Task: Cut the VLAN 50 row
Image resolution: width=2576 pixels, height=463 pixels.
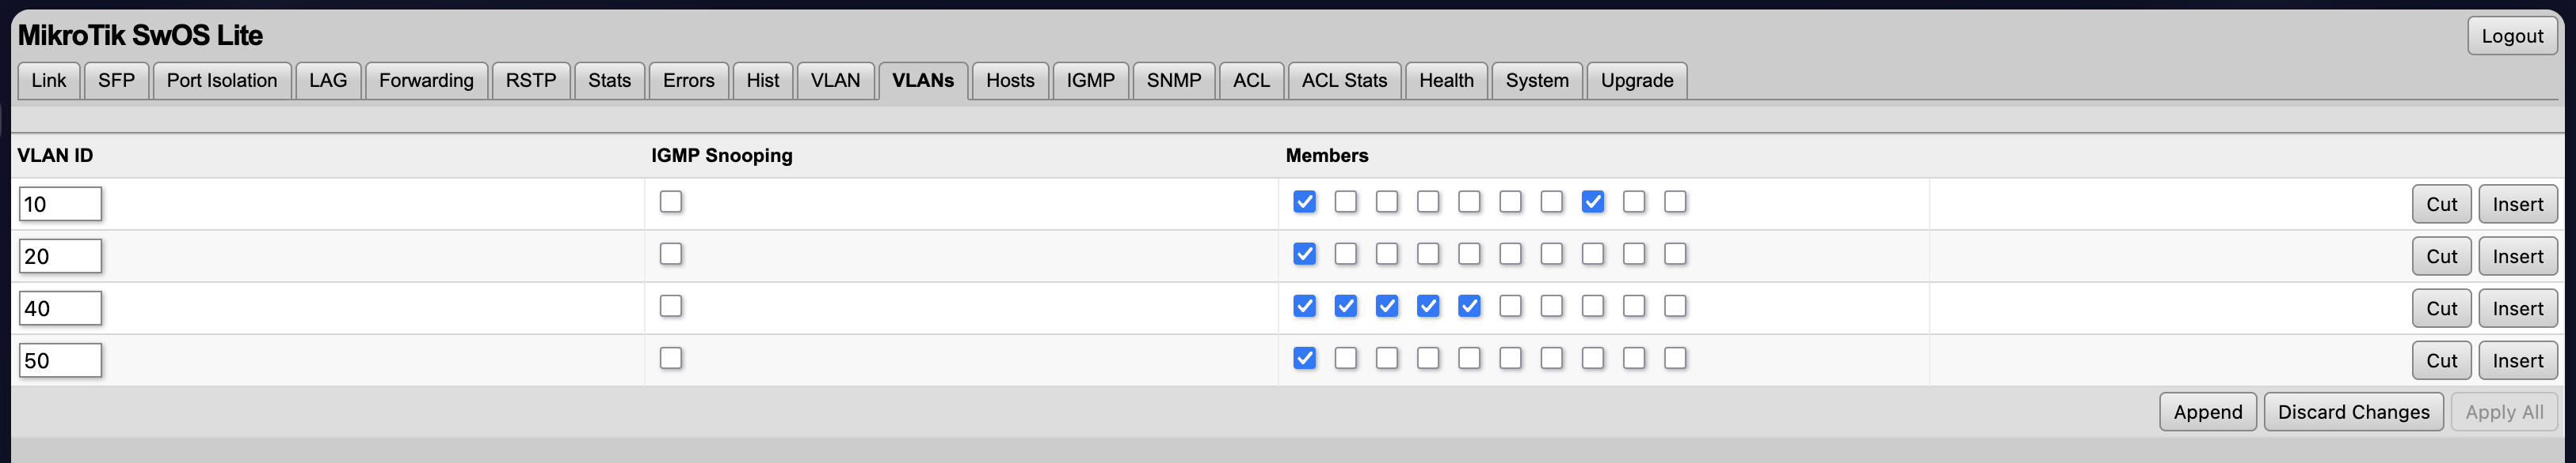Action: coord(2440,360)
